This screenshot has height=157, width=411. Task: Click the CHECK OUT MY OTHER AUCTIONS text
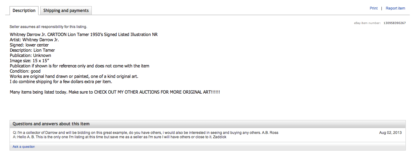pyautogui.click(x=157, y=92)
